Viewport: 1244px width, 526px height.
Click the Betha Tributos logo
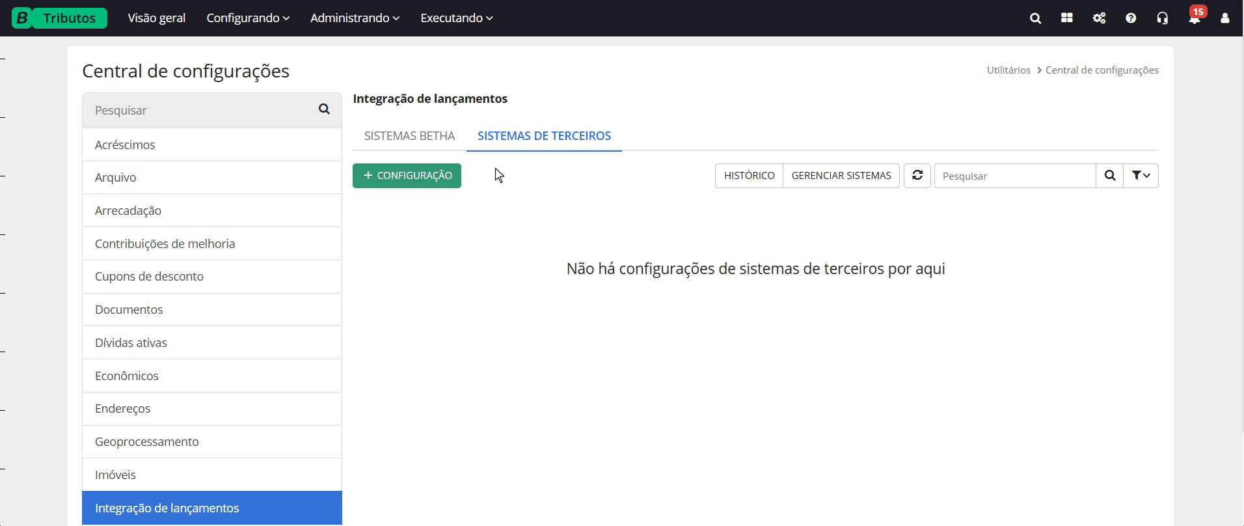(x=59, y=18)
